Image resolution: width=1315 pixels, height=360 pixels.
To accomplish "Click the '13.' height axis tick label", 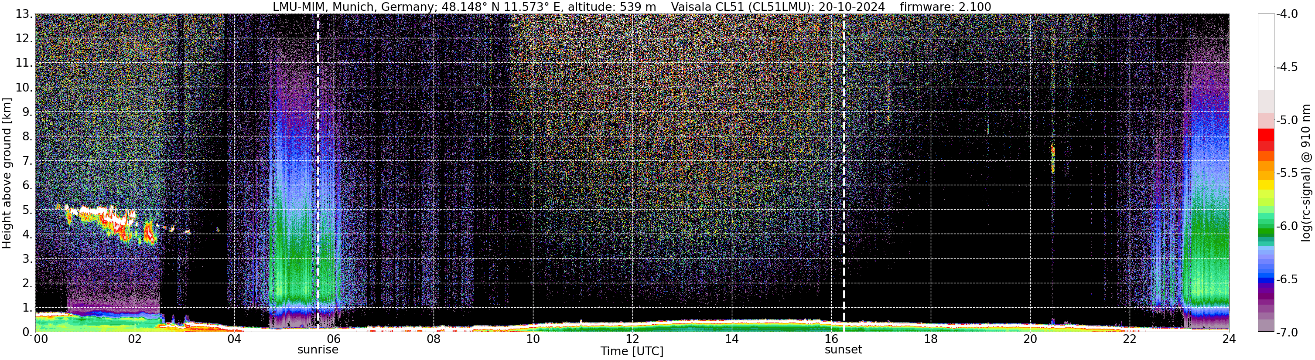I will tap(24, 14).
